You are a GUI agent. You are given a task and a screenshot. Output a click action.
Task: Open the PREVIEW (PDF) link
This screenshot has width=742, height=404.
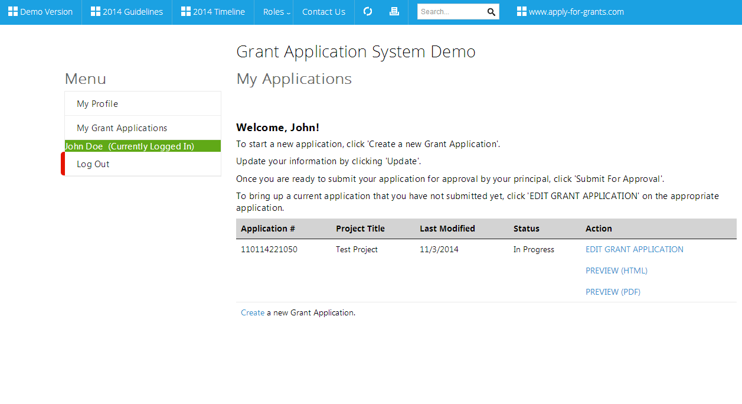613,292
